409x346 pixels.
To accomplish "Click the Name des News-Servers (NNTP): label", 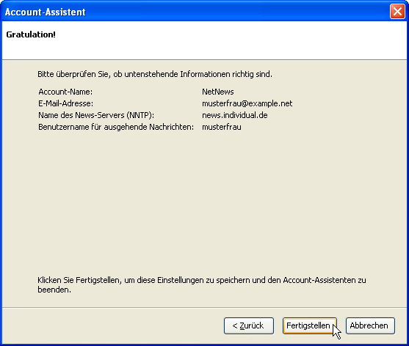I will coord(96,115).
